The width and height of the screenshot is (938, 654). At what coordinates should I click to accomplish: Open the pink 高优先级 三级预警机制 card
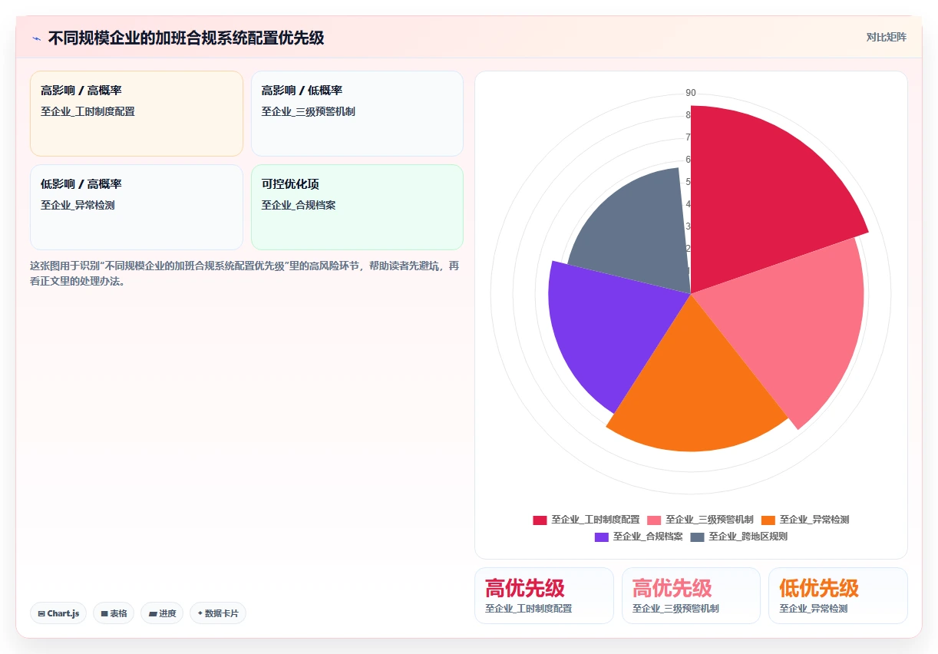pos(691,596)
